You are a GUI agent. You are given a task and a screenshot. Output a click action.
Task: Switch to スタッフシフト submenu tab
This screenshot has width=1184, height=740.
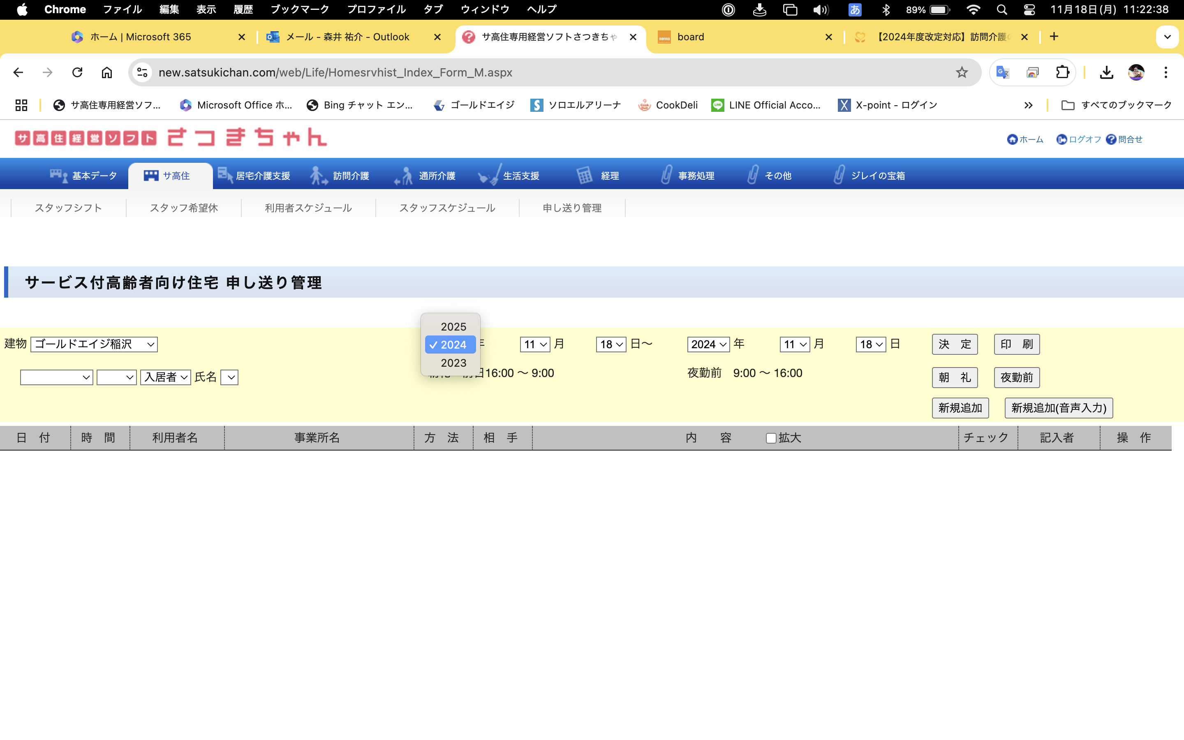[x=68, y=208]
